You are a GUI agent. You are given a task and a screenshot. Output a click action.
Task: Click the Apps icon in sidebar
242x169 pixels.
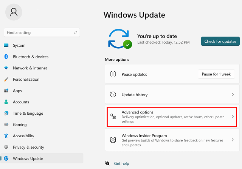pos(6,91)
